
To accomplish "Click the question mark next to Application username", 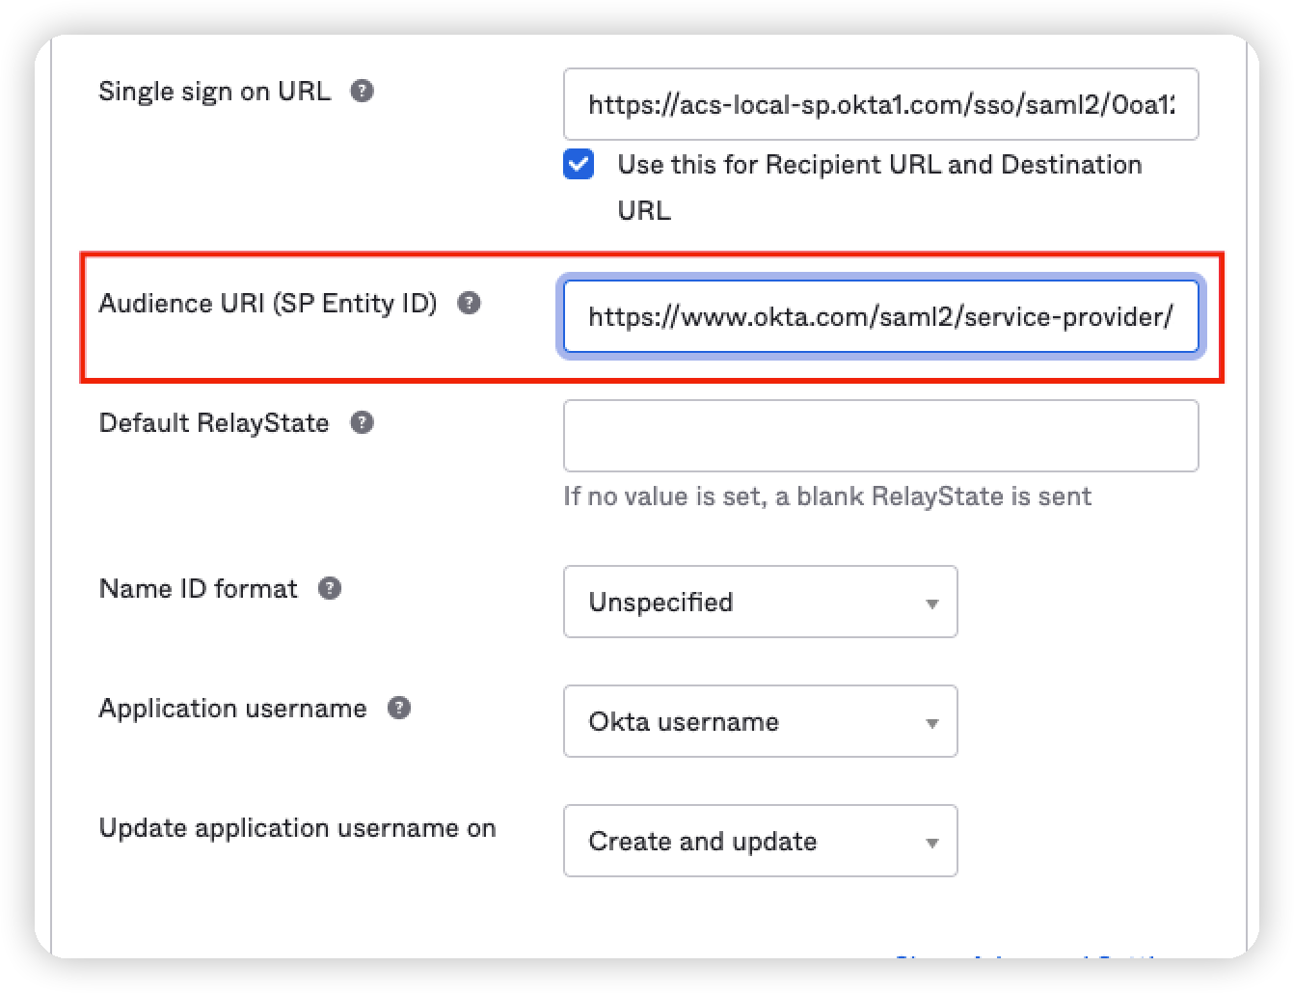I will 398,709.
